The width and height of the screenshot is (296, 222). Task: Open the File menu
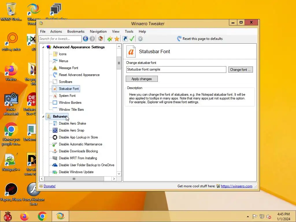[x=43, y=32]
